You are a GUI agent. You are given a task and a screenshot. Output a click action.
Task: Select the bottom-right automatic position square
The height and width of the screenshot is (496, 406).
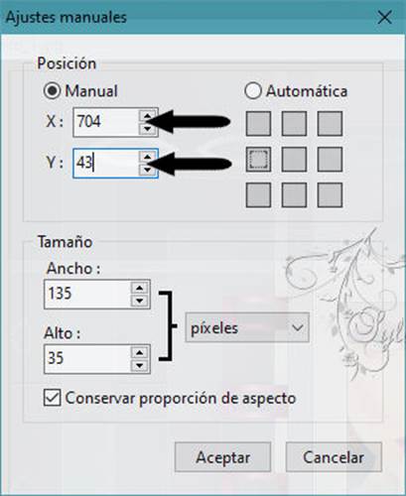[330, 195]
